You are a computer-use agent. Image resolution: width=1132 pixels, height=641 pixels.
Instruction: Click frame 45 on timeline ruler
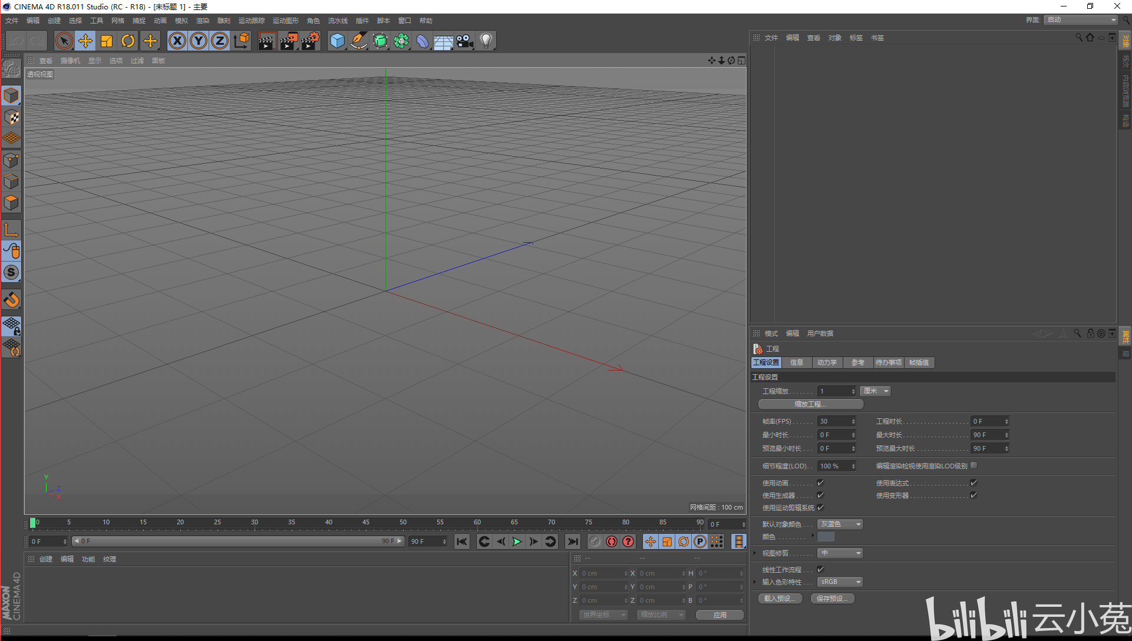pyautogui.click(x=366, y=523)
